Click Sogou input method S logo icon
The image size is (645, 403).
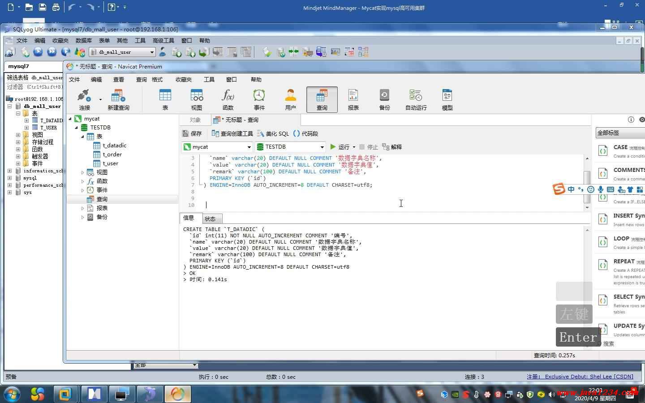point(559,189)
